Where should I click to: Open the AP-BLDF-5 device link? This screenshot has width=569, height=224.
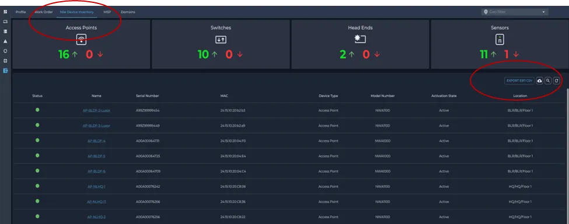[x=96, y=156]
